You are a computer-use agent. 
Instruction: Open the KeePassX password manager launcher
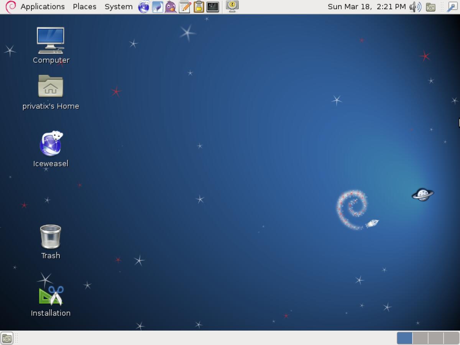[199, 7]
